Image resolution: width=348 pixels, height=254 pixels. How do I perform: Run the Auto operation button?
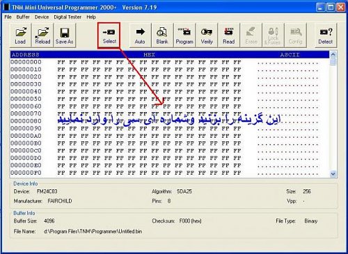pyautogui.click(x=140, y=35)
